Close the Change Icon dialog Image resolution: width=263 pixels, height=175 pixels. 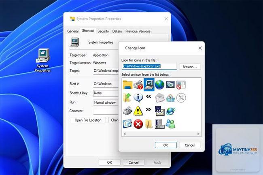coord(200,48)
